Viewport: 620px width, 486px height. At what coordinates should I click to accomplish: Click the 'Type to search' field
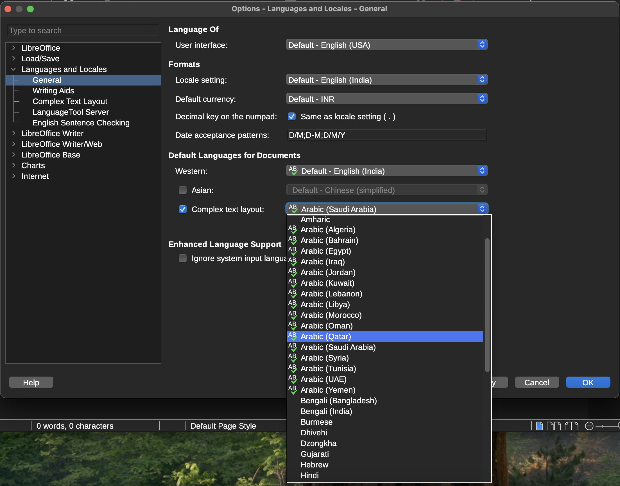[x=83, y=30]
